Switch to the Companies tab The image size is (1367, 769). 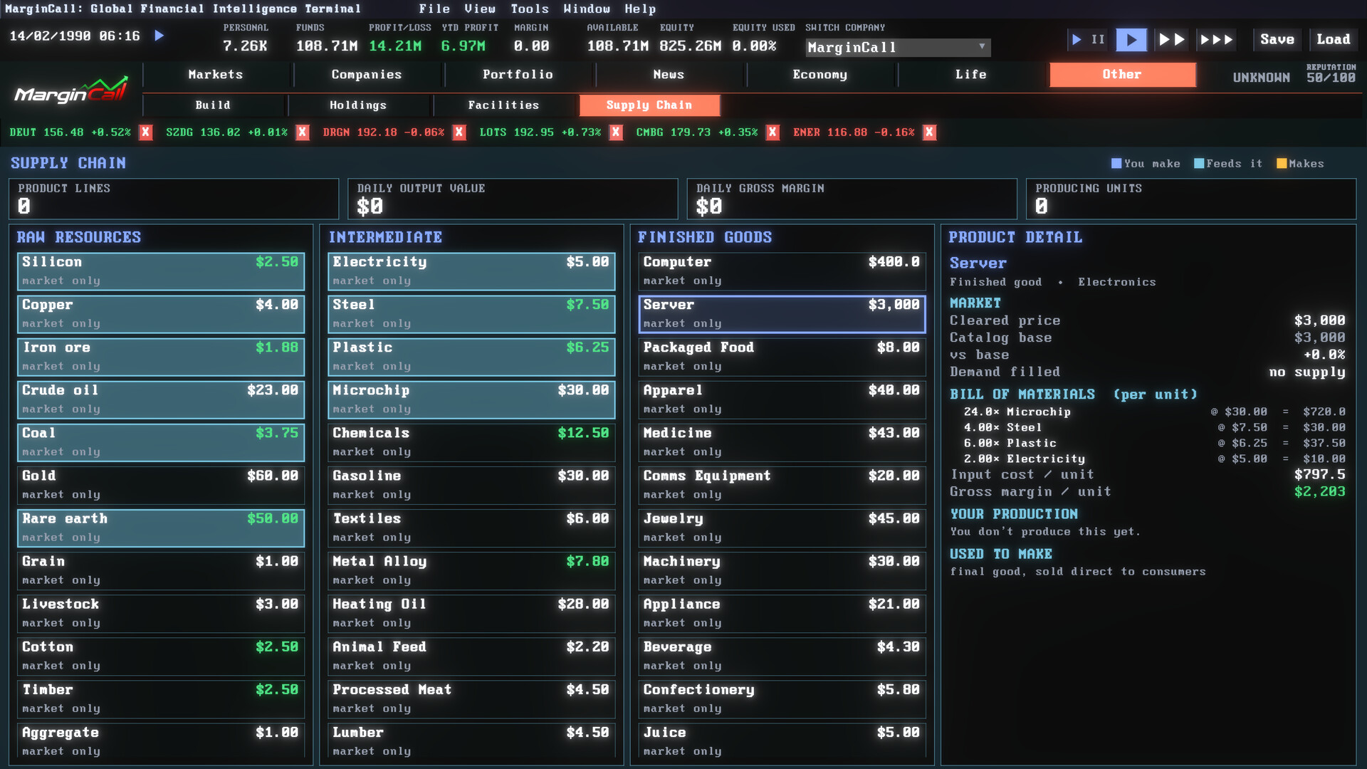[367, 75]
